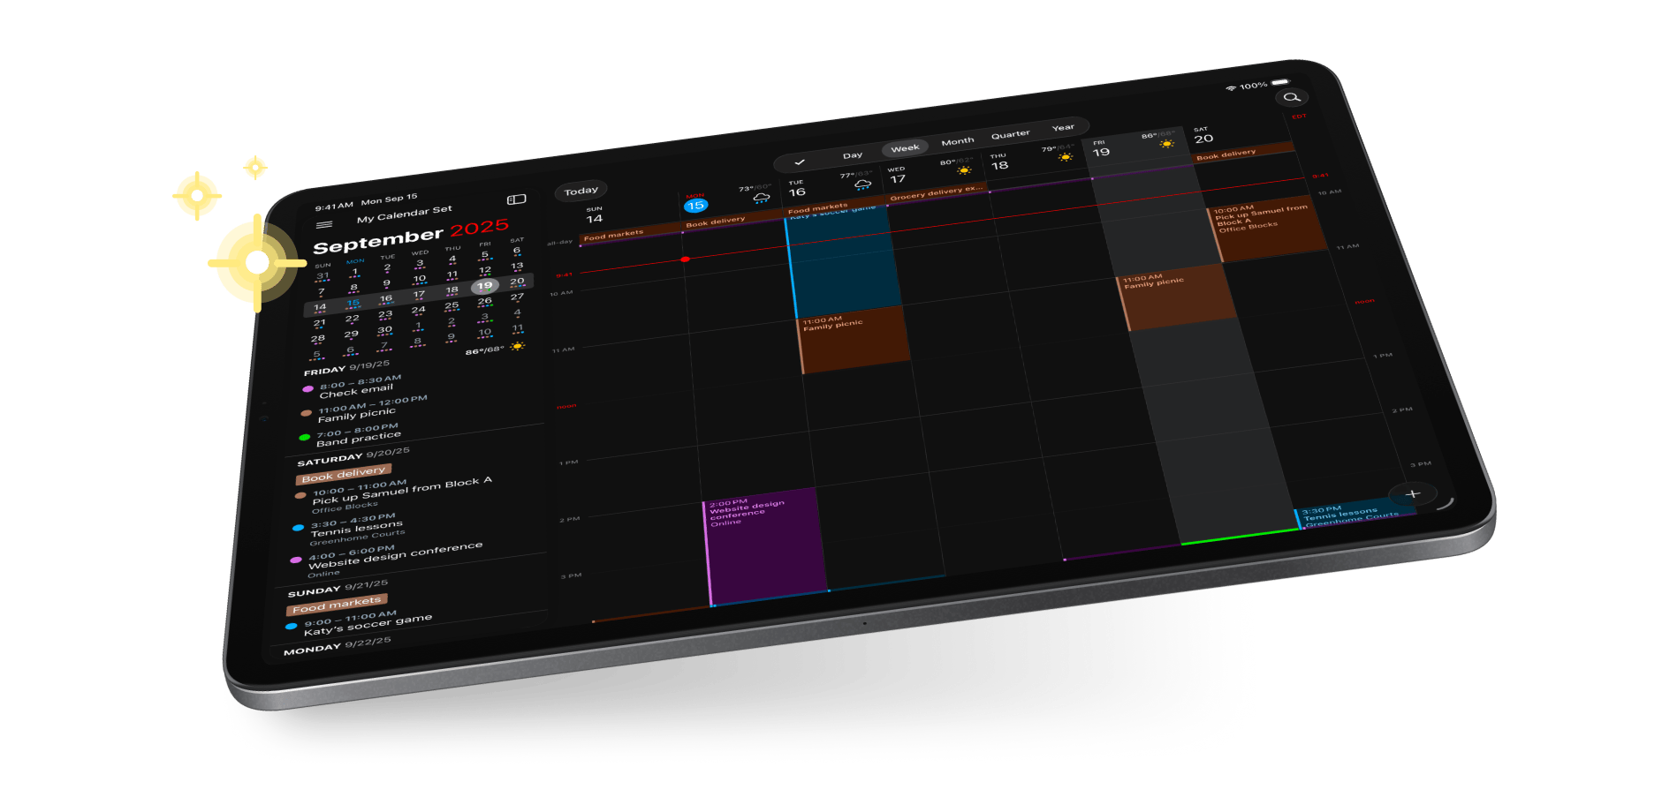The width and height of the screenshot is (1662, 812).
Task: Open the hamburger menu in sidebar
Action: click(x=324, y=225)
